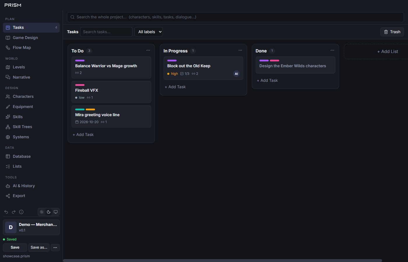Click the Characters people icon
Image resolution: width=408 pixels, height=262 pixels.
(8, 96)
